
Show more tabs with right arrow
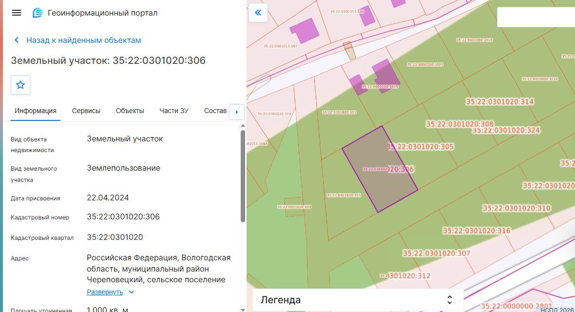(x=237, y=112)
